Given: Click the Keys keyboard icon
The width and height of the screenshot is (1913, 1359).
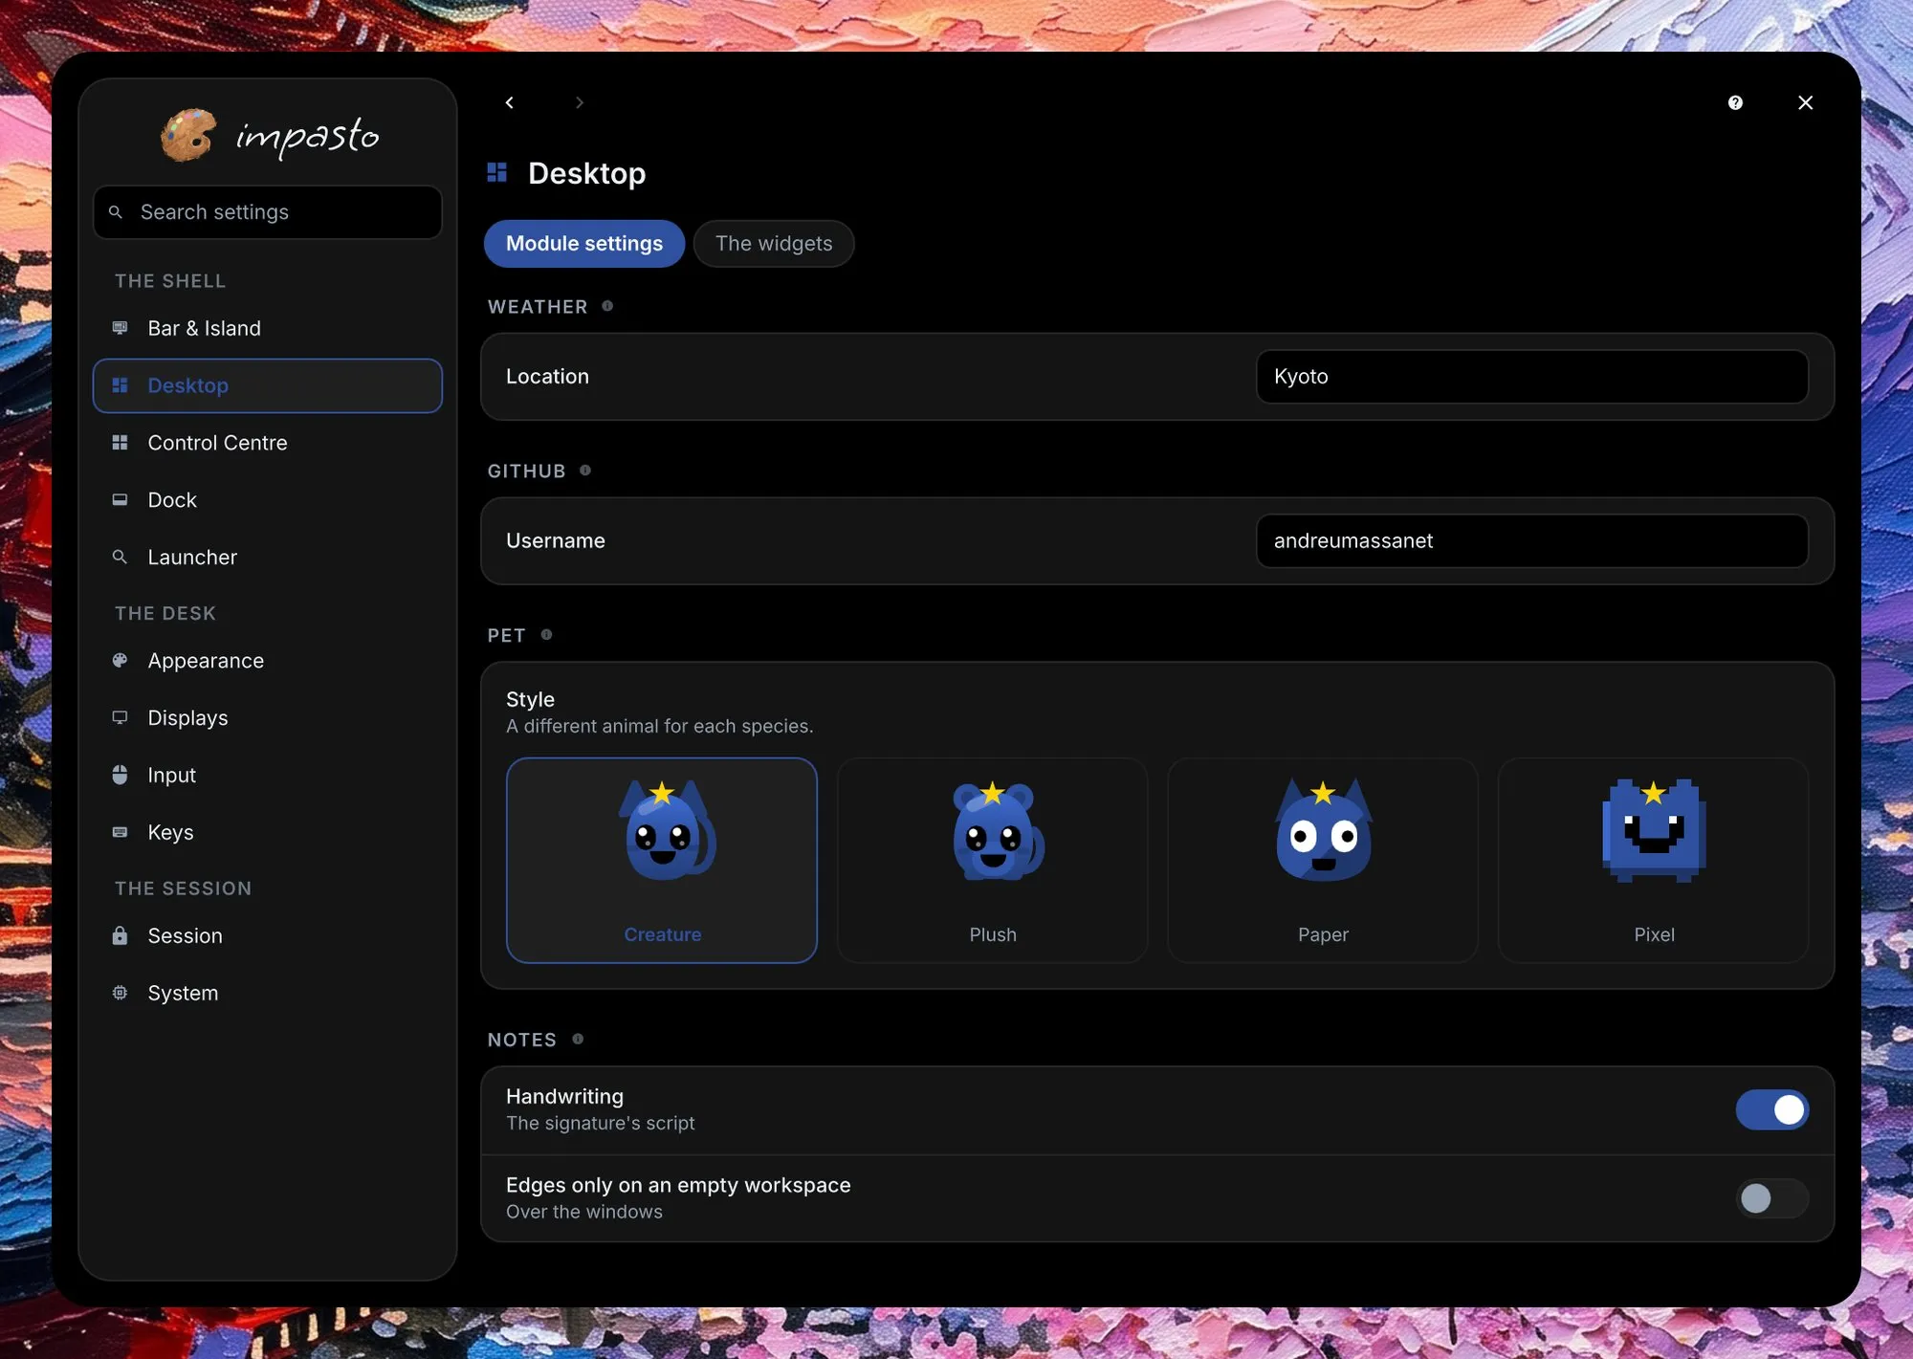Looking at the screenshot, I should [x=120, y=832].
